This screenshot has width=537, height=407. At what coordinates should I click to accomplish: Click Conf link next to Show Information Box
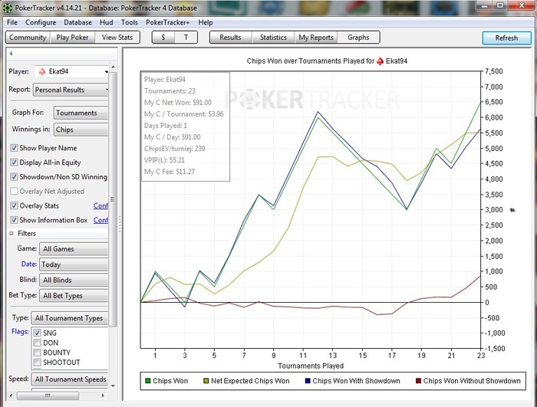pos(100,220)
